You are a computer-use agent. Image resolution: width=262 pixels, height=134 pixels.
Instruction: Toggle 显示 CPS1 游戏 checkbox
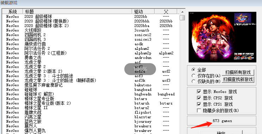coord(199,105)
